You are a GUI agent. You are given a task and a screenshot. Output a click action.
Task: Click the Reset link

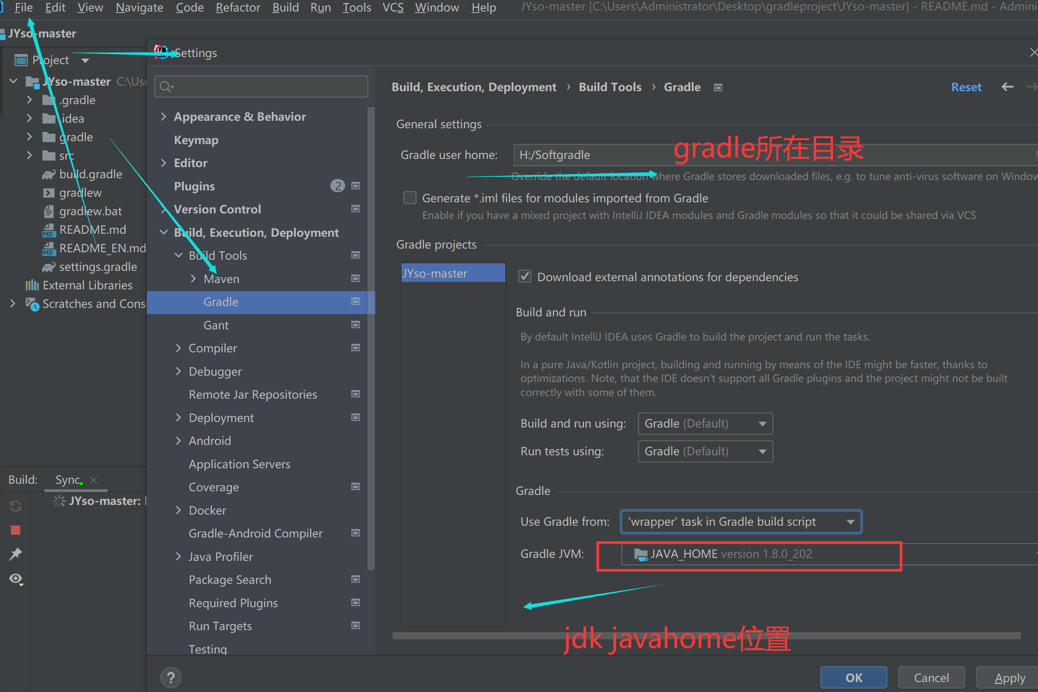(x=966, y=87)
